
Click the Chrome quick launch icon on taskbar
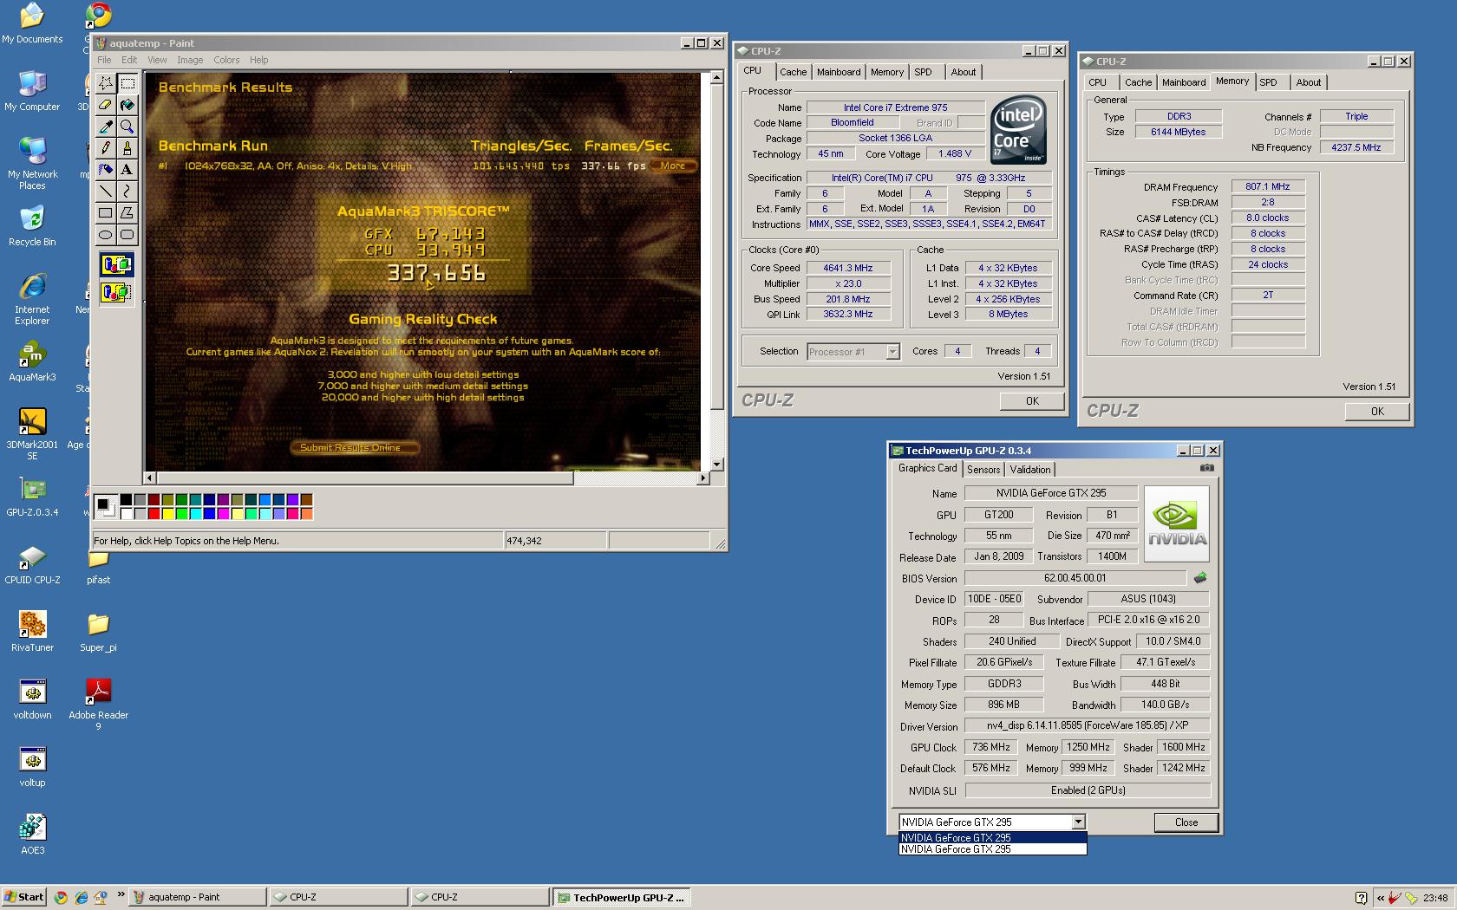[x=61, y=897]
